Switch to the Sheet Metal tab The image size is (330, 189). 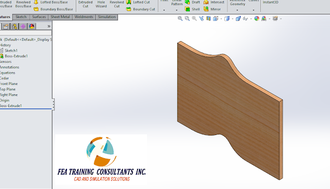[60, 17]
